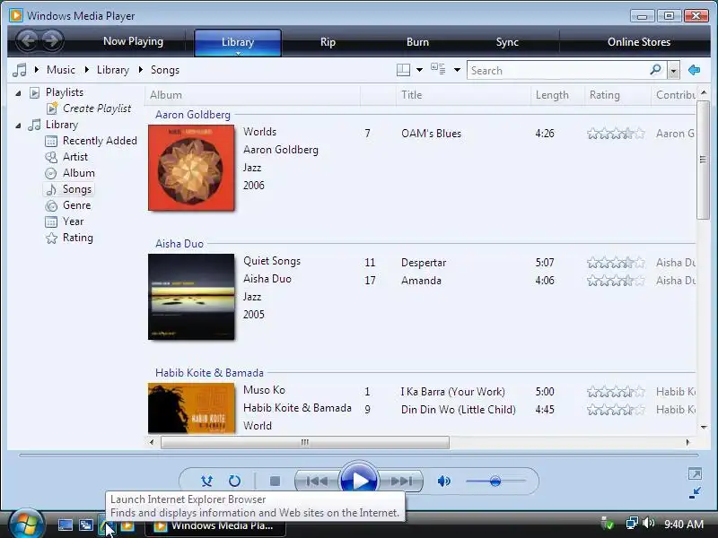Viewport: 718px width, 538px height.
Task: Click the Worlds album cover
Action: click(x=191, y=168)
